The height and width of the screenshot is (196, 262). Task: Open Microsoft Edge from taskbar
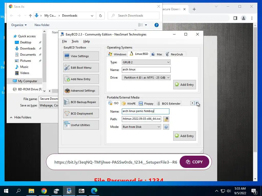click(x=94, y=191)
